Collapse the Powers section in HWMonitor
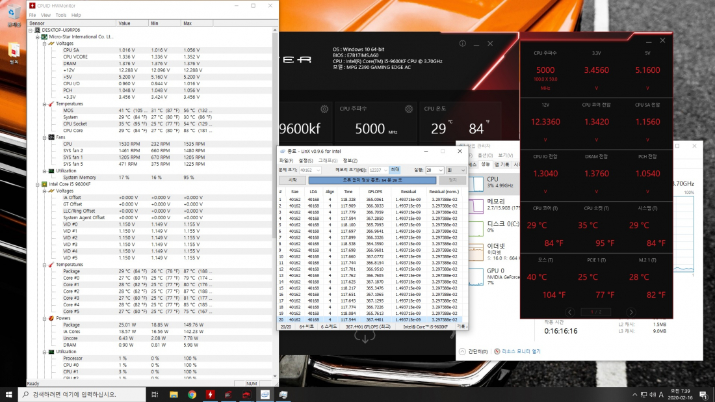Screen dimensions: 715x402 pyautogui.click(x=44, y=319)
